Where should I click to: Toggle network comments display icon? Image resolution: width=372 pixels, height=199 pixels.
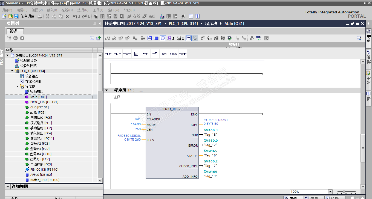pyautogui.click(x=163, y=38)
